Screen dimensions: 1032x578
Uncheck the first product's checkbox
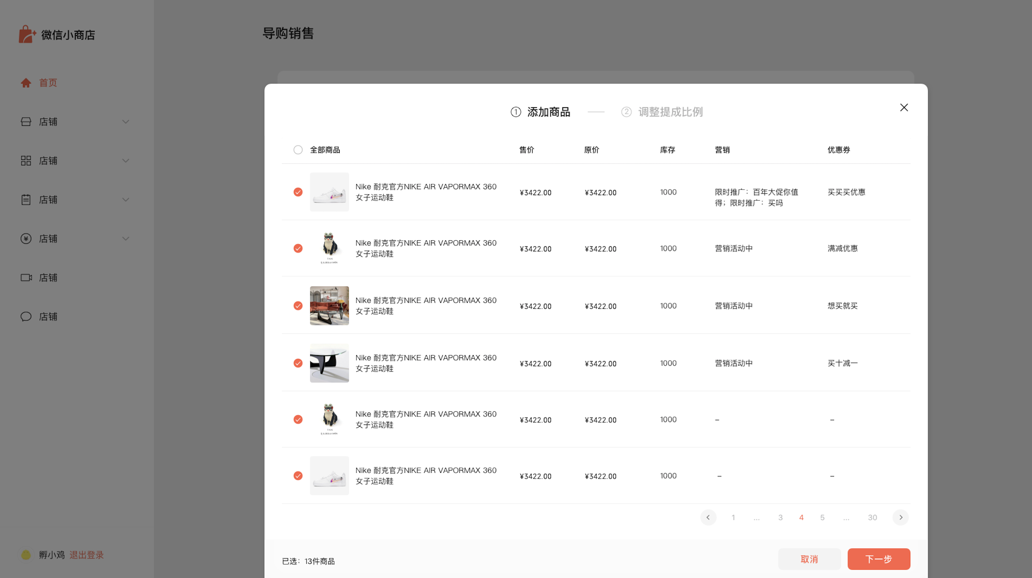click(x=298, y=192)
